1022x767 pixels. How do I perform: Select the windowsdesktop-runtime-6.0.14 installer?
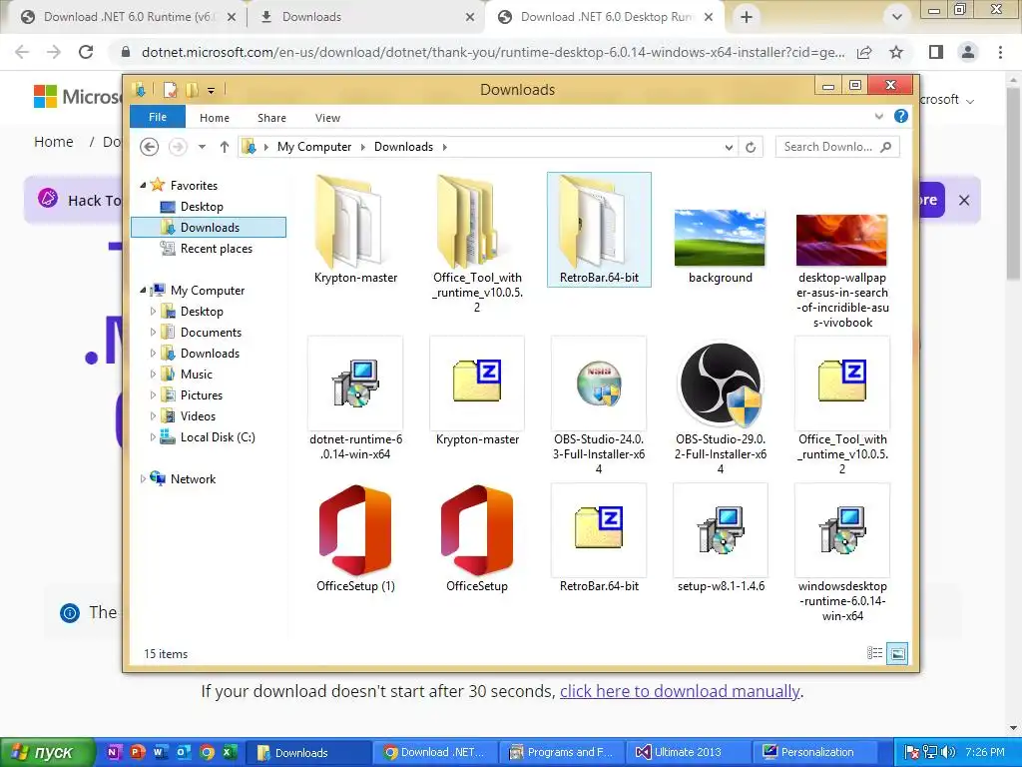(x=842, y=553)
